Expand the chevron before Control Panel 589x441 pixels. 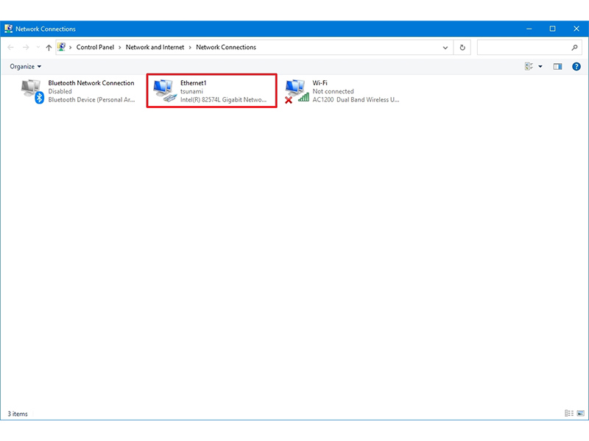70,48
